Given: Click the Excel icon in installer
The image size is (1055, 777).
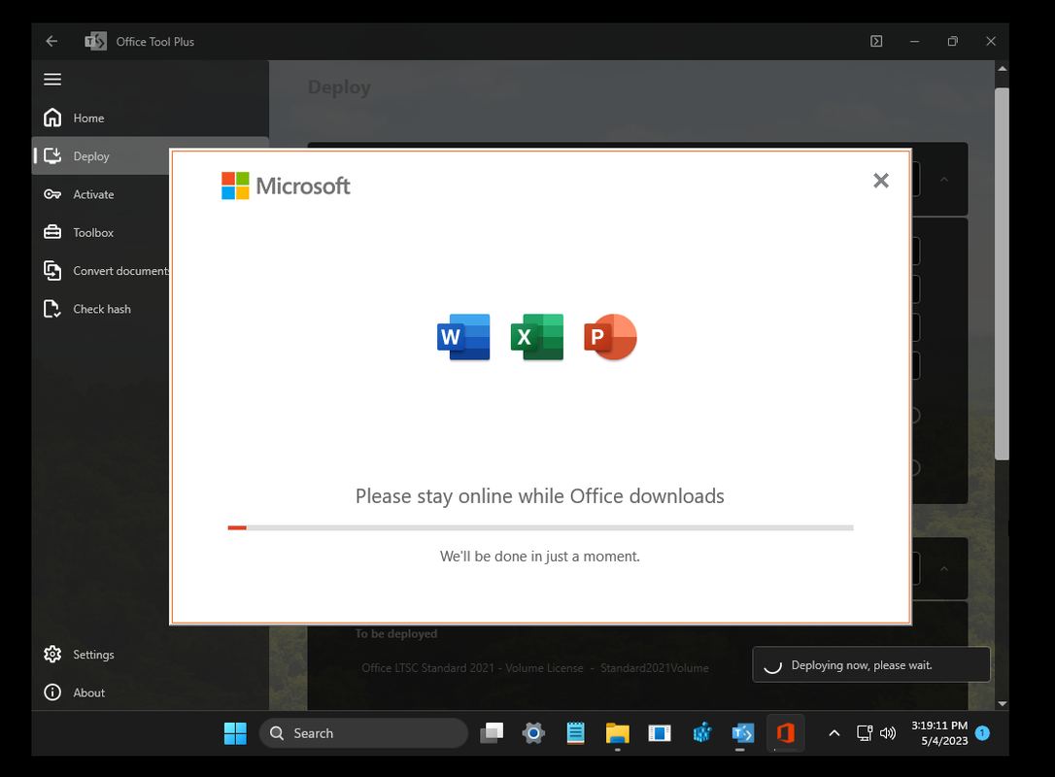Looking at the screenshot, I should point(537,337).
